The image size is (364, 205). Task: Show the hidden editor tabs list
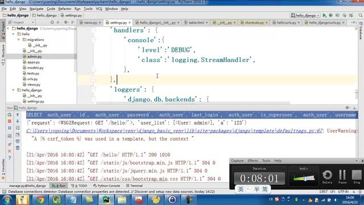[354, 22]
